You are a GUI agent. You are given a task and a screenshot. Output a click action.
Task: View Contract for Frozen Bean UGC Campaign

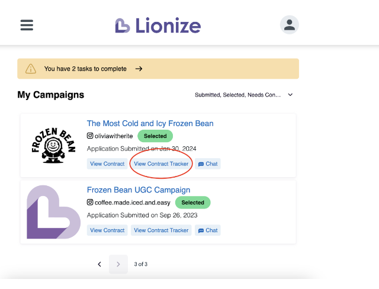point(107,230)
